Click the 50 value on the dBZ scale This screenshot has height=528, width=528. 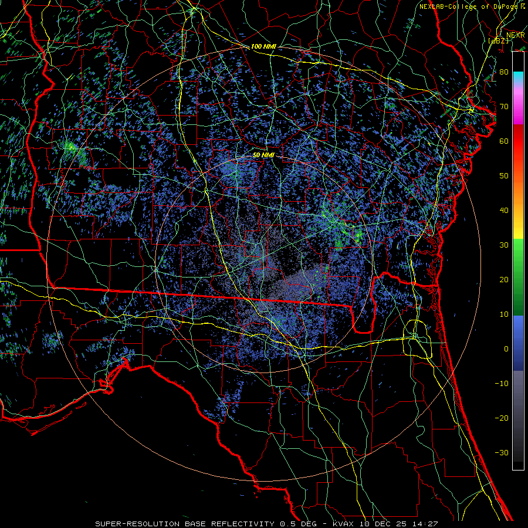504,176
